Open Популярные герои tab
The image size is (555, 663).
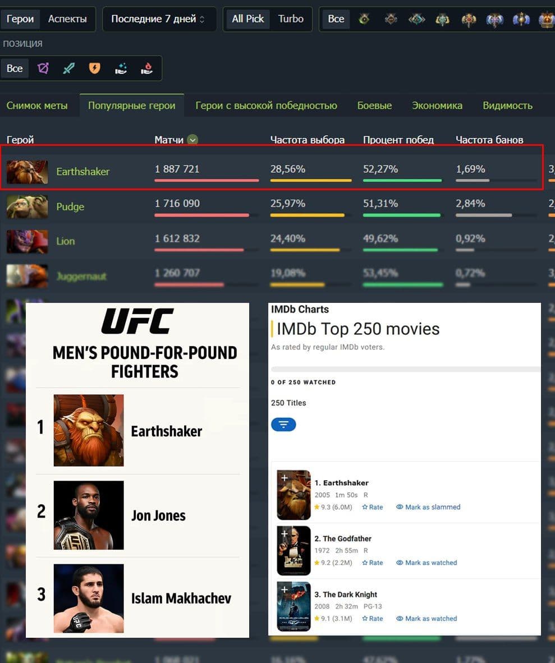click(x=131, y=105)
